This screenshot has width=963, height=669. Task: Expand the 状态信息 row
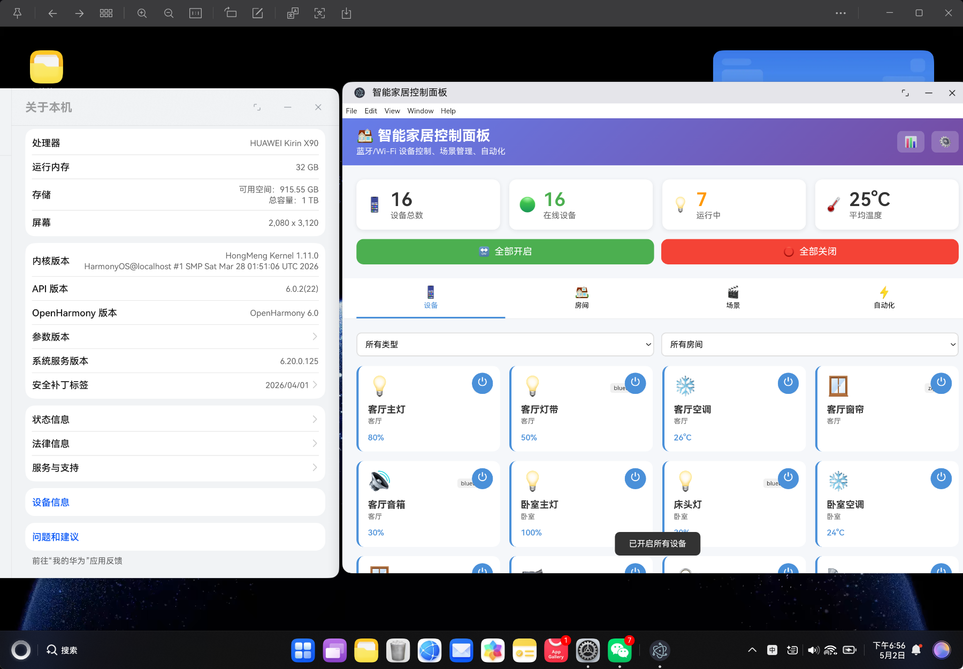click(175, 420)
